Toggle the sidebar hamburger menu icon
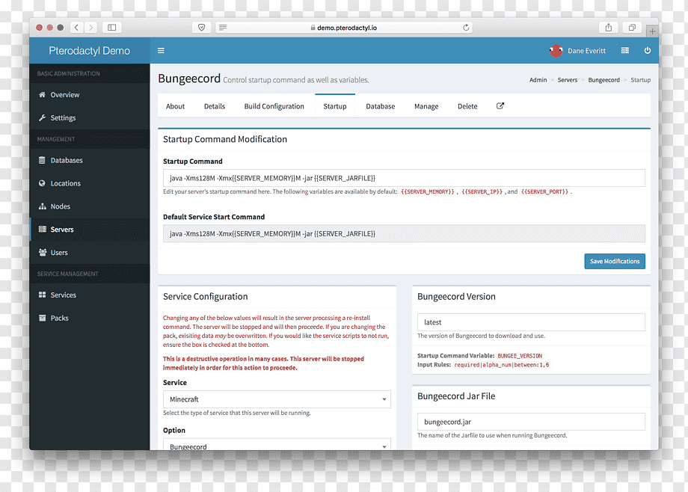 click(161, 51)
